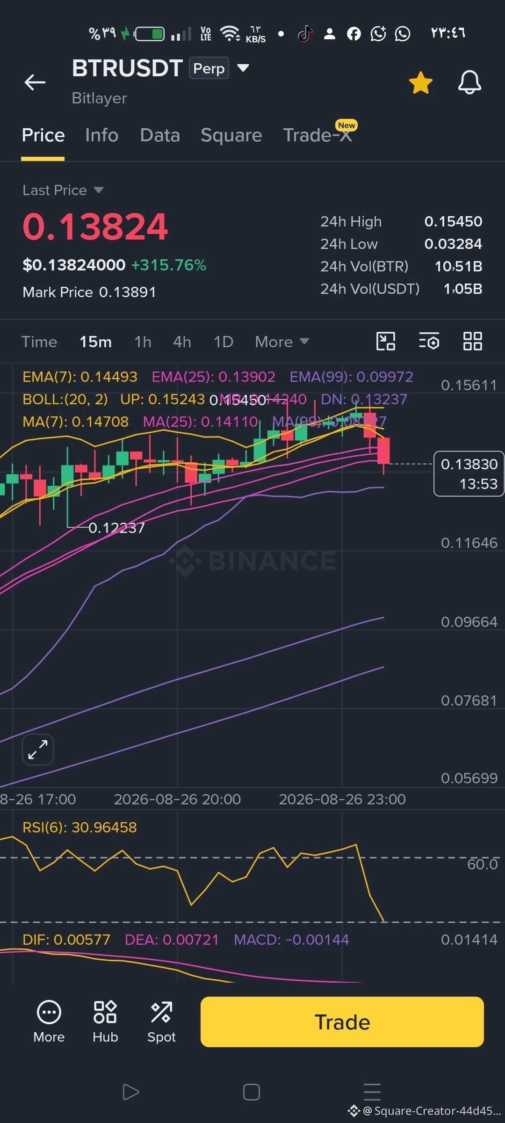The height and width of the screenshot is (1123, 505).
Task: Switch to the Info tab
Action: click(x=101, y=135)
